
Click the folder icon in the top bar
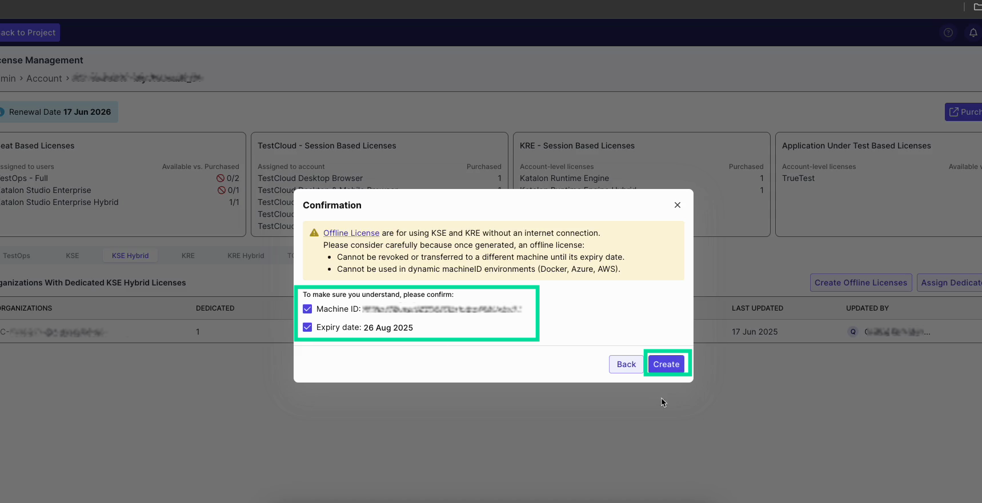coord(977,7)
